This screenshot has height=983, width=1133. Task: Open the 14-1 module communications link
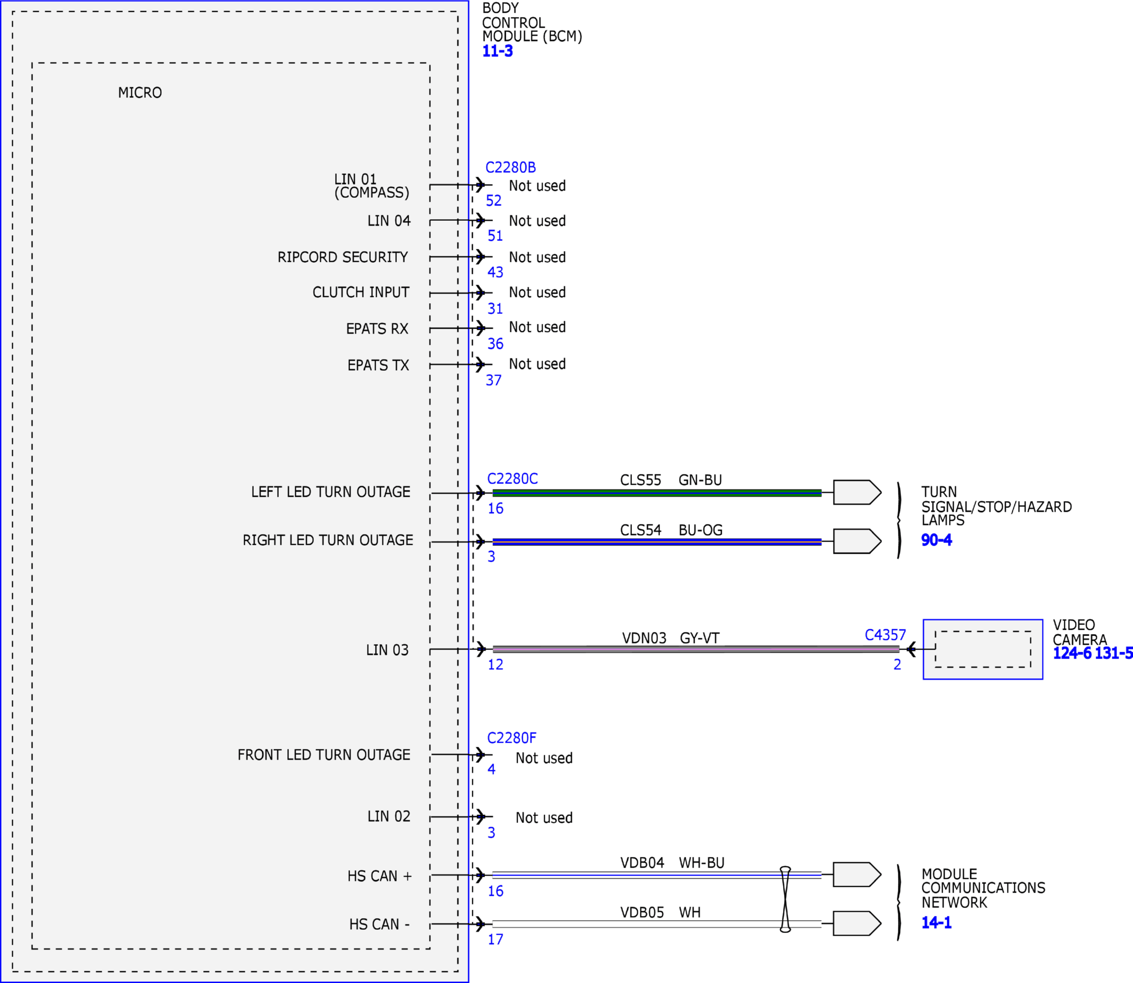pos(936,923)
